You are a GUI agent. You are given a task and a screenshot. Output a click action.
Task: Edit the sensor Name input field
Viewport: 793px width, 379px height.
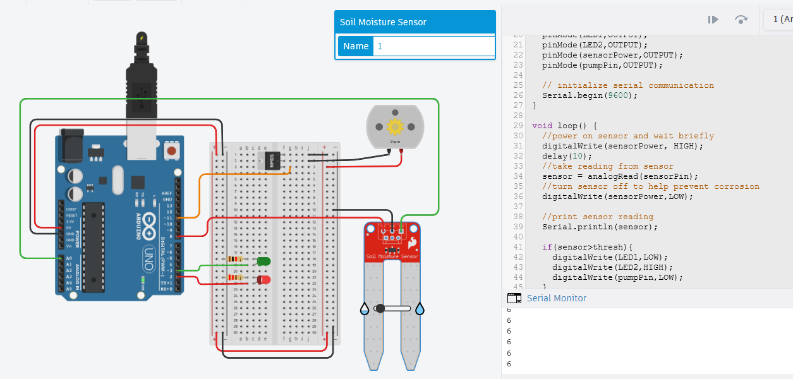434,46
